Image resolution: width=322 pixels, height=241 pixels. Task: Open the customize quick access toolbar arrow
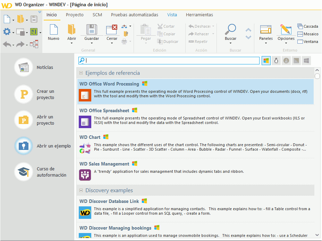pos(40,12)
